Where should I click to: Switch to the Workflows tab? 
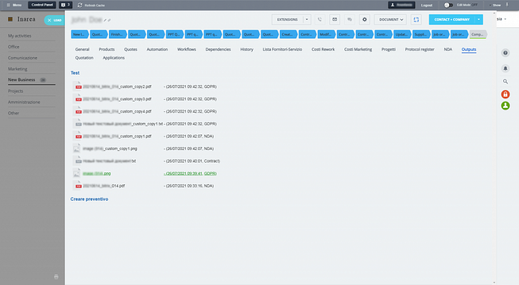coord(187,50)
